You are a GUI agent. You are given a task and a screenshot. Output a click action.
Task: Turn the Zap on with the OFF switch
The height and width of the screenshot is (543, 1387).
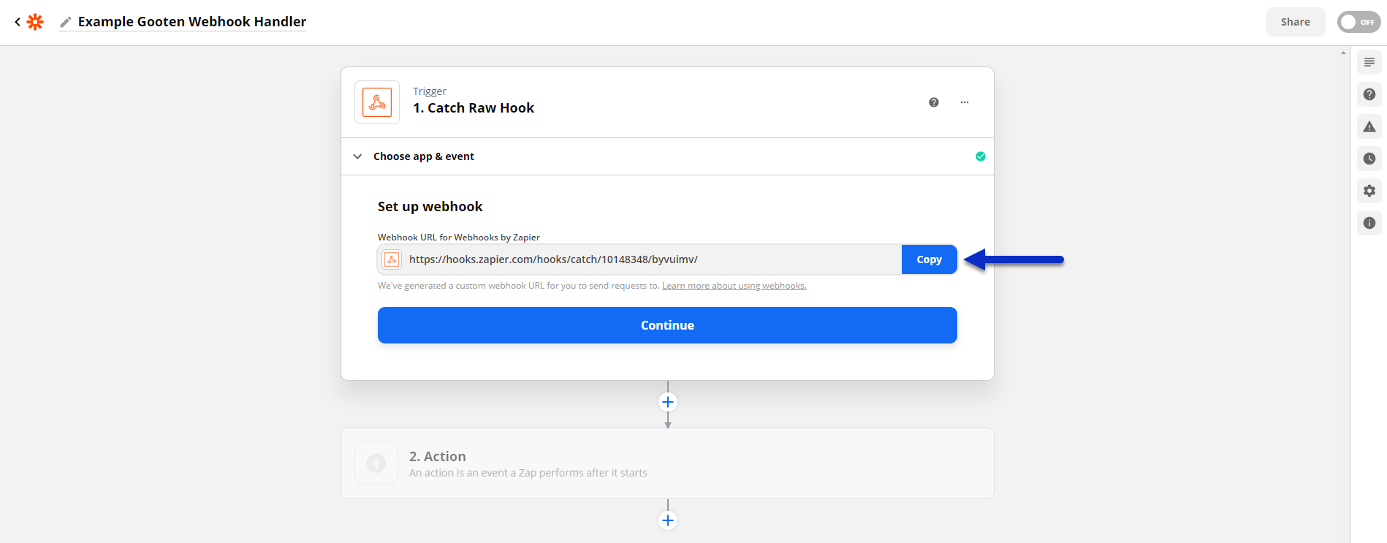(1358, 22)
